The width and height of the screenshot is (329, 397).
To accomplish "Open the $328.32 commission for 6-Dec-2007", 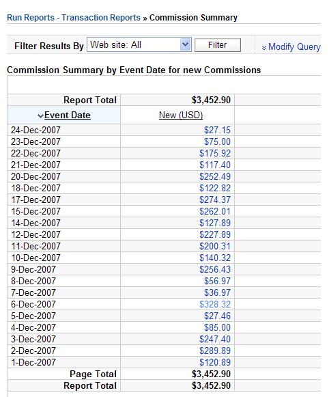I will (215, 304).
